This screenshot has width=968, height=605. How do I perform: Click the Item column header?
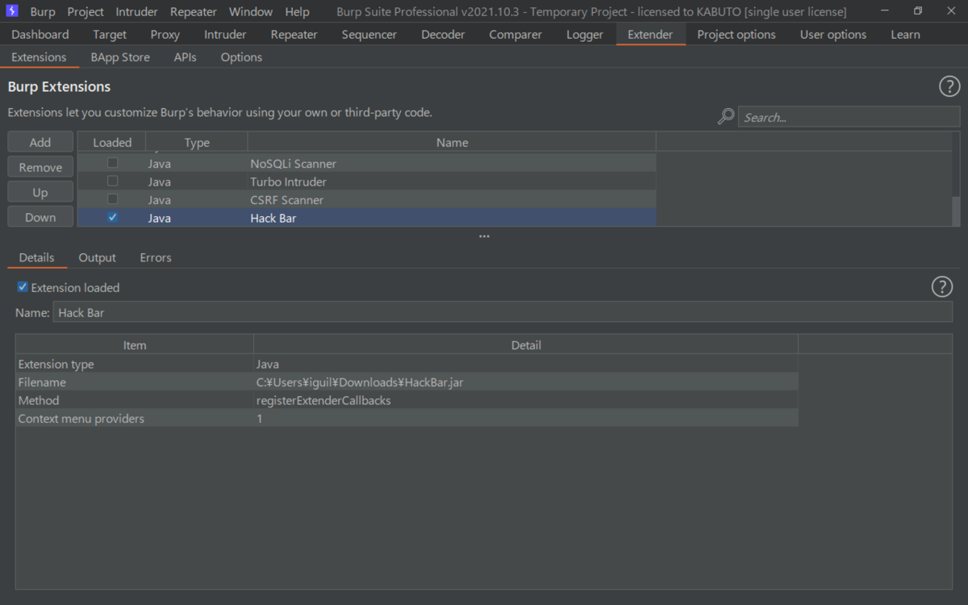click(135, 345)
